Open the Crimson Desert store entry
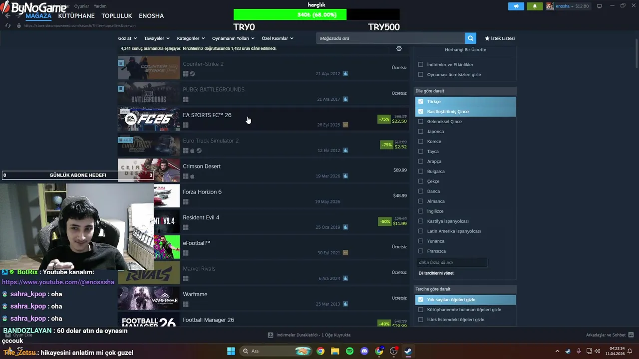Screen dimensions: 639x359 tap(263, 171)
